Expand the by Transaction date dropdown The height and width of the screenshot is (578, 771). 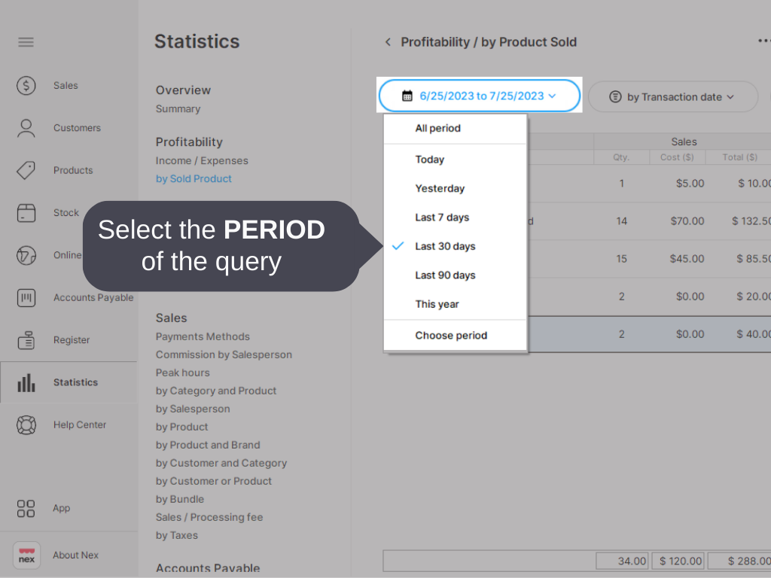coord(673,97)
